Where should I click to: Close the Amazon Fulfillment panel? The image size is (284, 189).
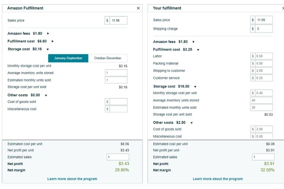pyautogui.click(x=138, y=8)
